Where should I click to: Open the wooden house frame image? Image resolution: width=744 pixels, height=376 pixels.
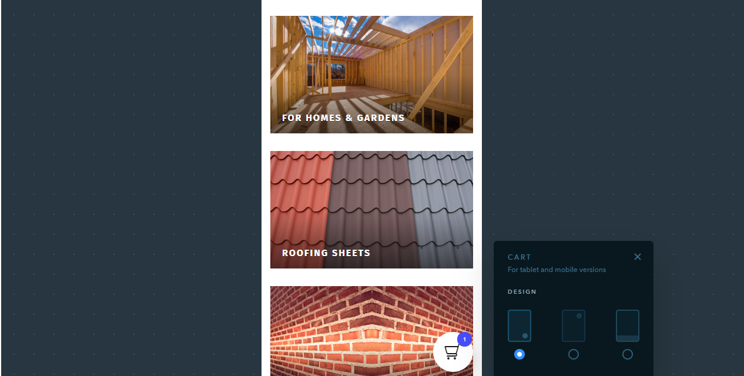371,75
